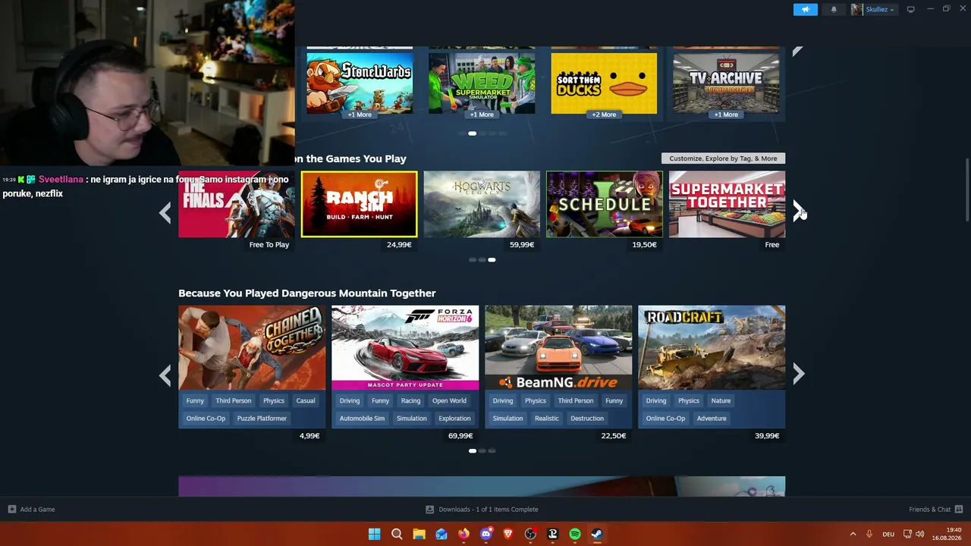Select Destruction tag under BeamNG.drive
Viewport: 971px width, 546px height.
pos(587,419)
